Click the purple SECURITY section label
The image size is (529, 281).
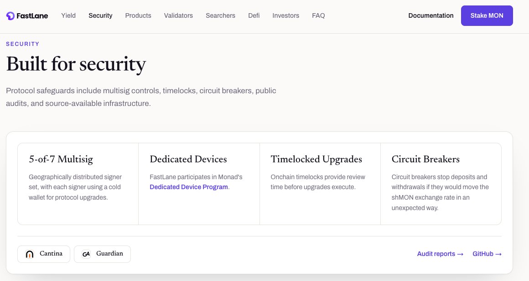[23, 44]
